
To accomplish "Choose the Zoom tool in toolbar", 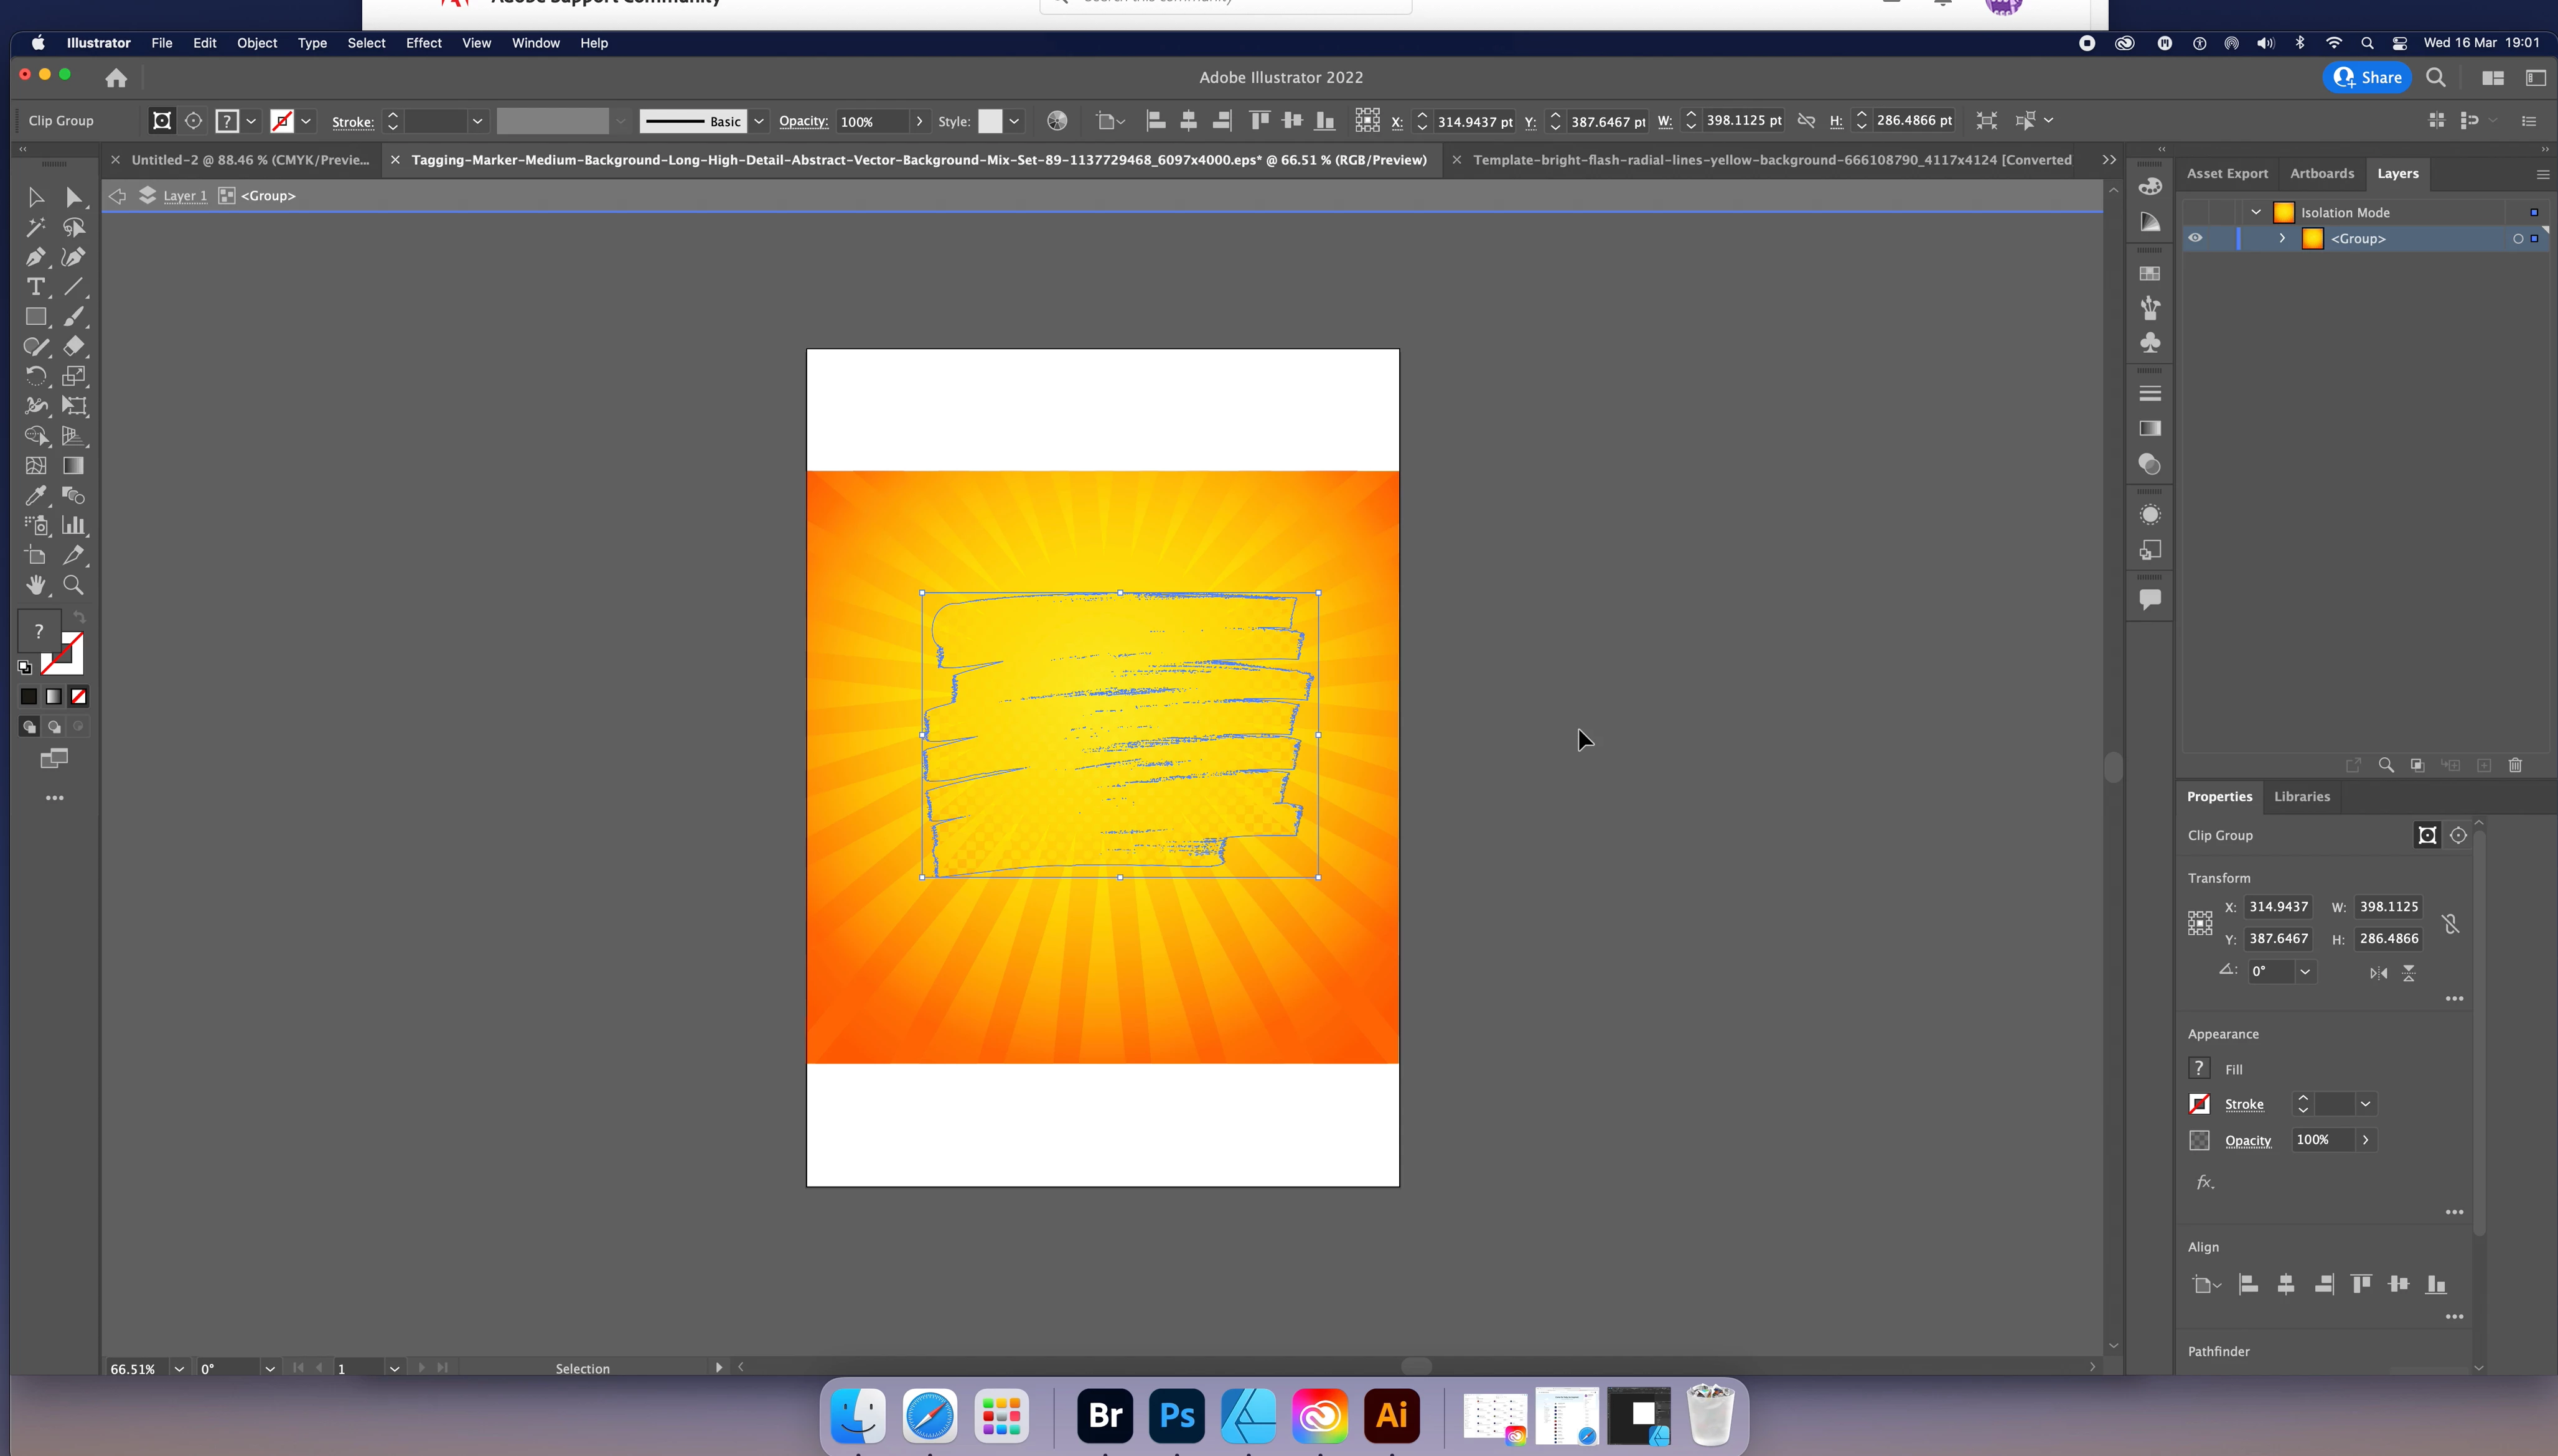I will [x=73, y=585].
